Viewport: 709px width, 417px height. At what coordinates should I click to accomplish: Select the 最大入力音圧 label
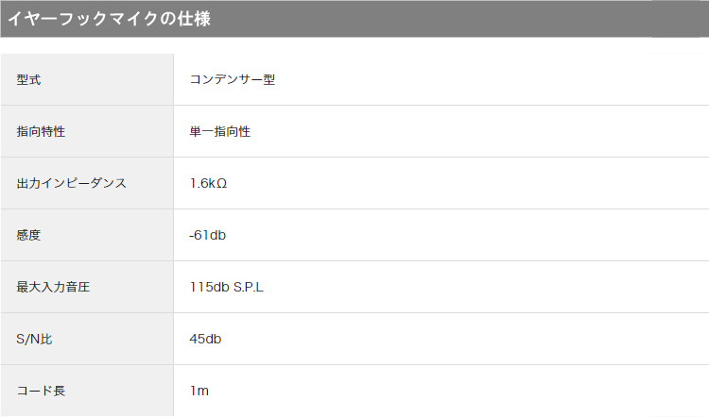point(53,287)
